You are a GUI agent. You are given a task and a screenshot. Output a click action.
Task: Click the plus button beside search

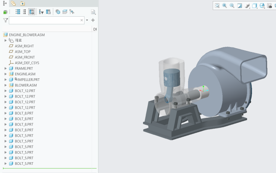93,20
